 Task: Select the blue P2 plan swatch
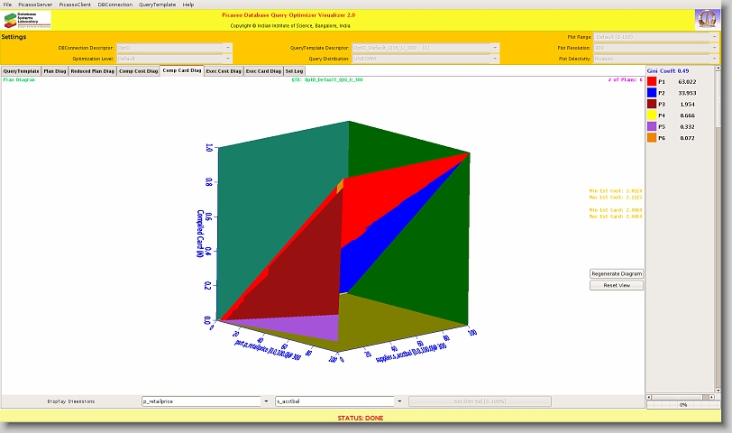pos(652,93)
